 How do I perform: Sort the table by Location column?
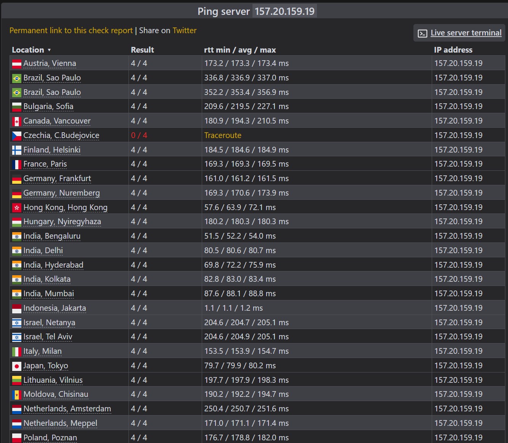tap(31, 50)
